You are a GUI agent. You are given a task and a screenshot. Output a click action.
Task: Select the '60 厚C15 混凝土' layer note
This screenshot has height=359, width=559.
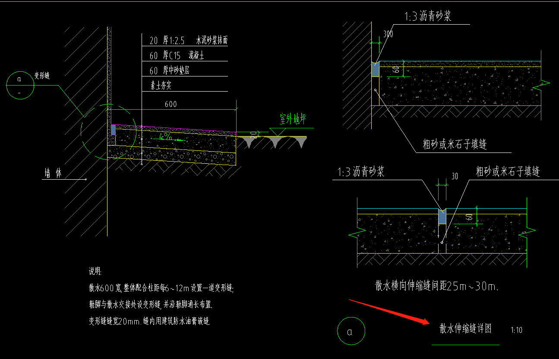[x=177, y=56]
